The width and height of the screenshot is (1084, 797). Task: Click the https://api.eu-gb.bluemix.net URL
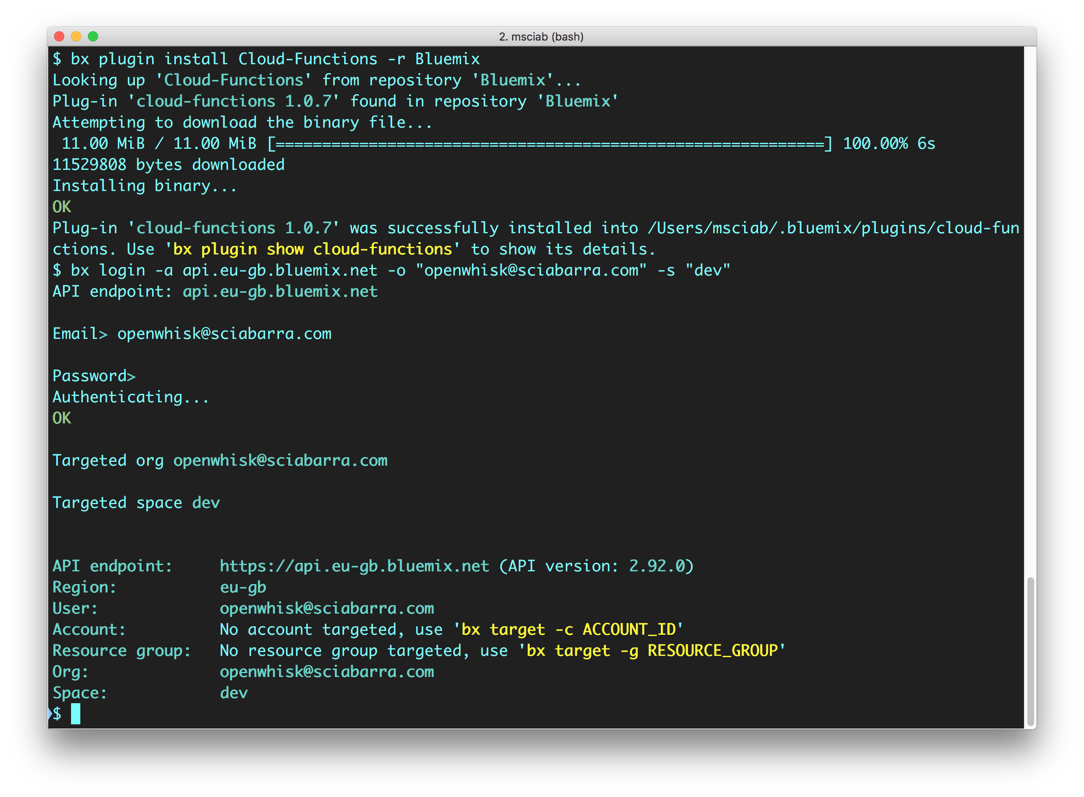coord(354,565)
